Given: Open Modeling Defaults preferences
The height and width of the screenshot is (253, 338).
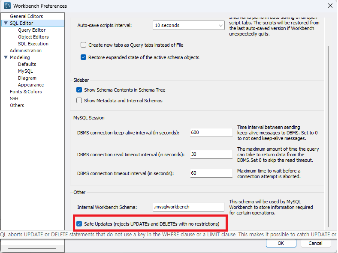Looking at the screenshot, I should (x=27, y=64).
